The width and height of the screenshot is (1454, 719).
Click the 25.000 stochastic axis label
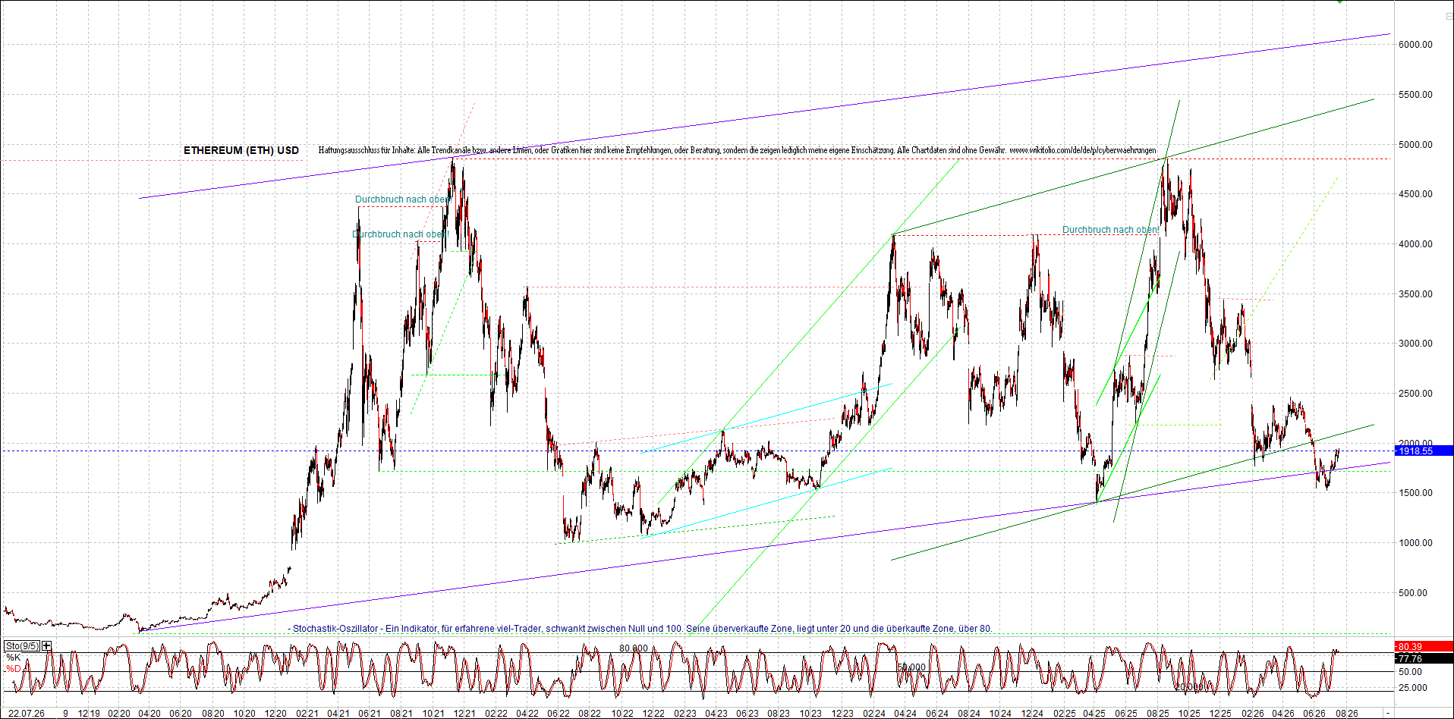(1412, 688)
